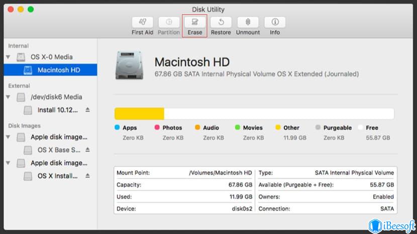This screenshot has height=234, width=417.
Task: Click the pink Photos legend dot
Action: [x=157, y=128]
